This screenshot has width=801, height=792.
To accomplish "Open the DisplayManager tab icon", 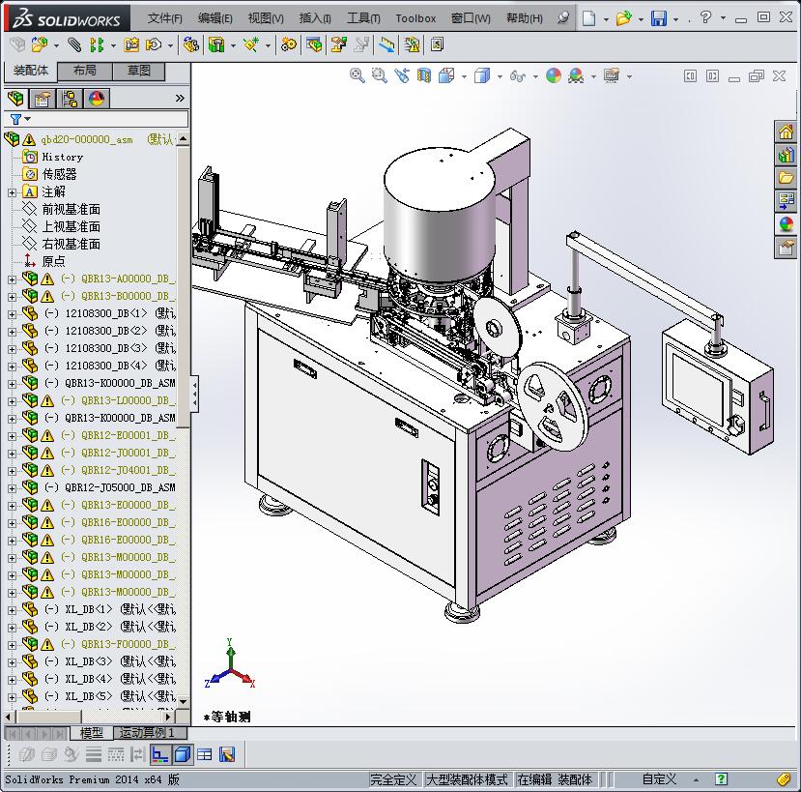I will coord(97,98).
